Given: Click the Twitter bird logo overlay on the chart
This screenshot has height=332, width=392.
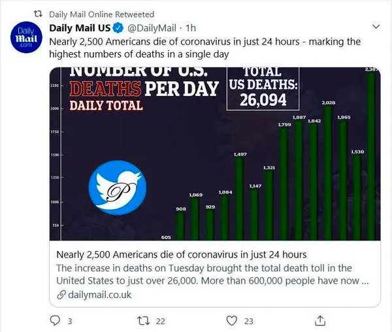Looking at the screenshot, I should [x=118, y=188].
